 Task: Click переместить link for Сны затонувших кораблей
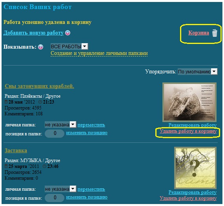pyautogui.click(x=91, y=125)
